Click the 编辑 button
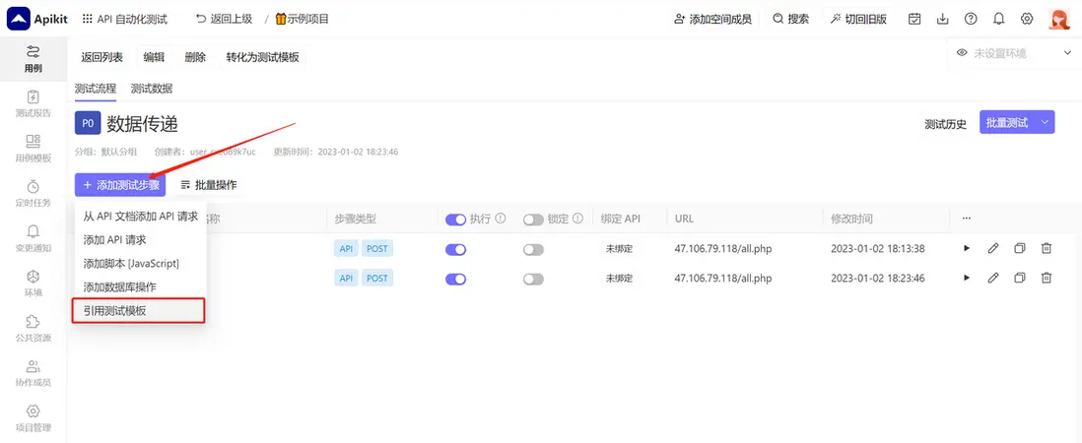 [x=154, y=57]
